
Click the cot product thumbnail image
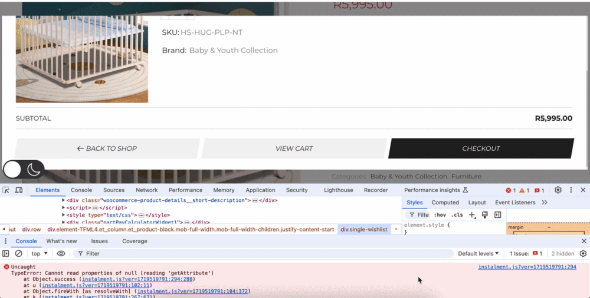point(82,59)
